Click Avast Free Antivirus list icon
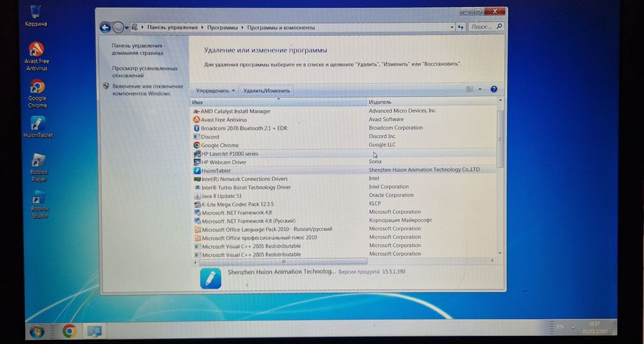 196,120
